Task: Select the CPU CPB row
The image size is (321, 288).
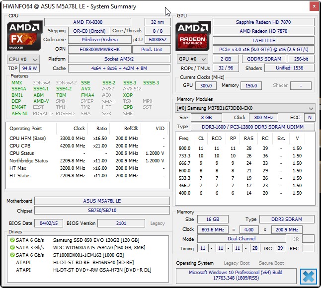Action: pos(87,146)
